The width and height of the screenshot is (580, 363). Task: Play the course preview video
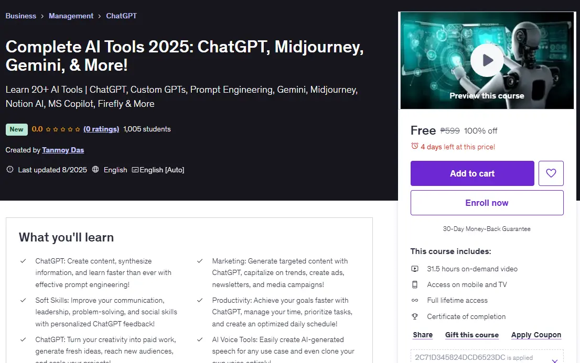[487, 60]
